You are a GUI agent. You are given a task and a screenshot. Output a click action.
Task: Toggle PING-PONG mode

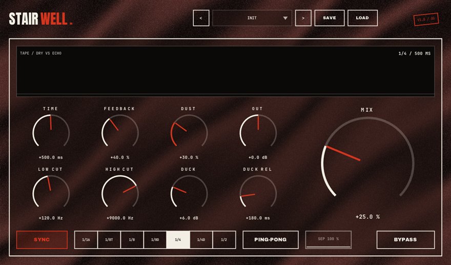tap(271, 240)
